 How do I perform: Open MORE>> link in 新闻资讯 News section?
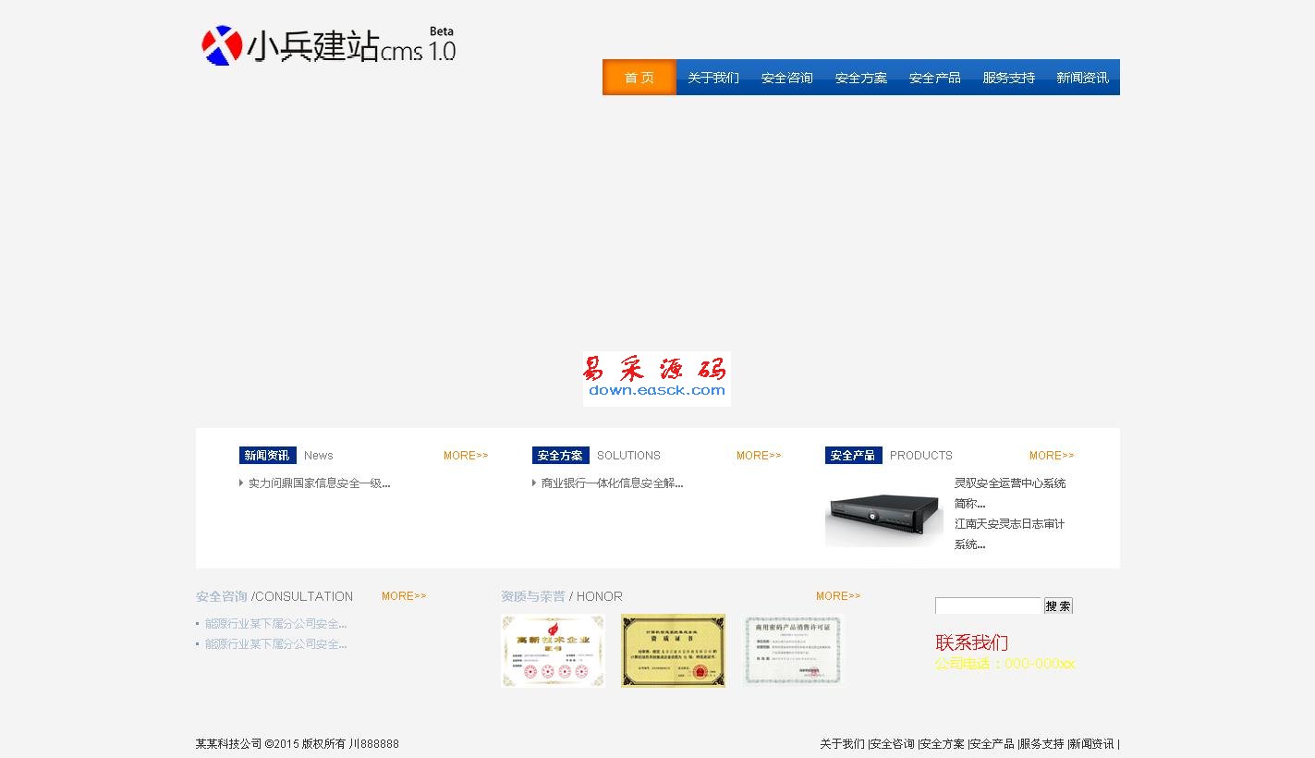(465, 456)
